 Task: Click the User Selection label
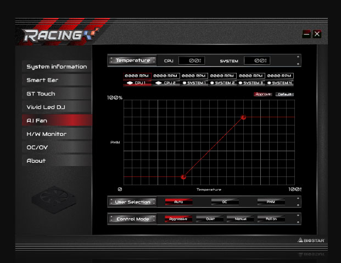coord(133,202)
